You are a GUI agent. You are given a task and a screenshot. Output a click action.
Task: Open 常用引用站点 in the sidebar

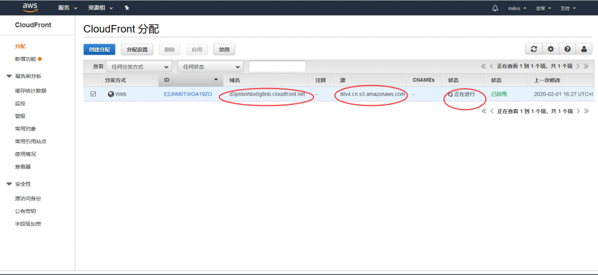click(x=30, y=142)
